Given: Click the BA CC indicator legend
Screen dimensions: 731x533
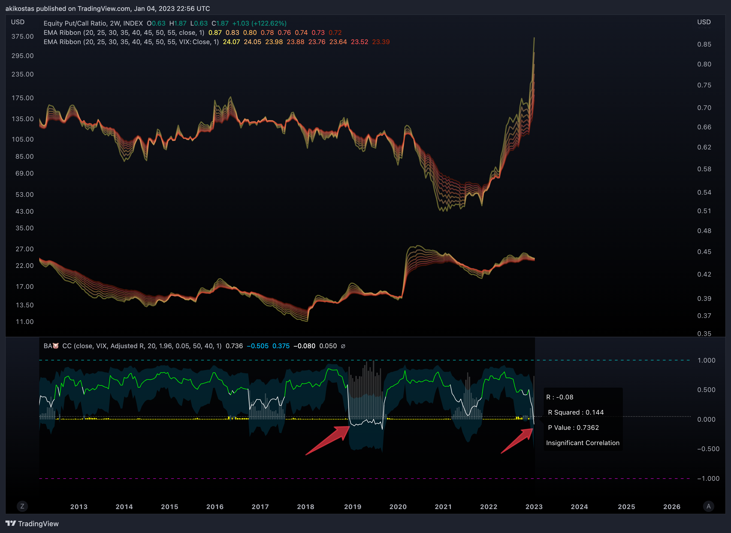Looking at the screenshot, I should [x=132, y=346].
